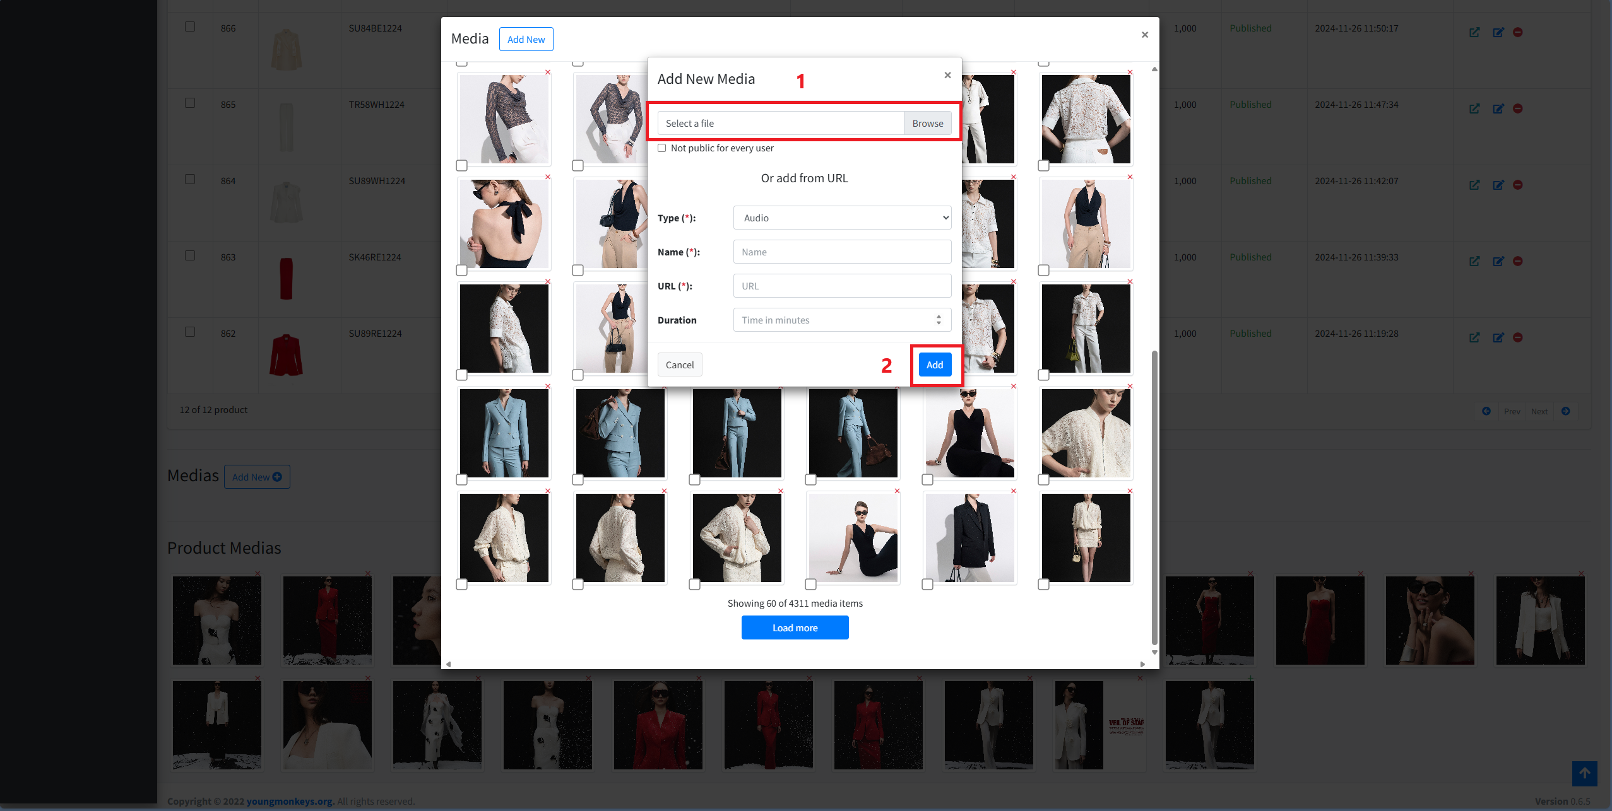This screenshot has width=1612, height=811.
Task: Open external link icon for product 865
Action: coord(1474,108)
